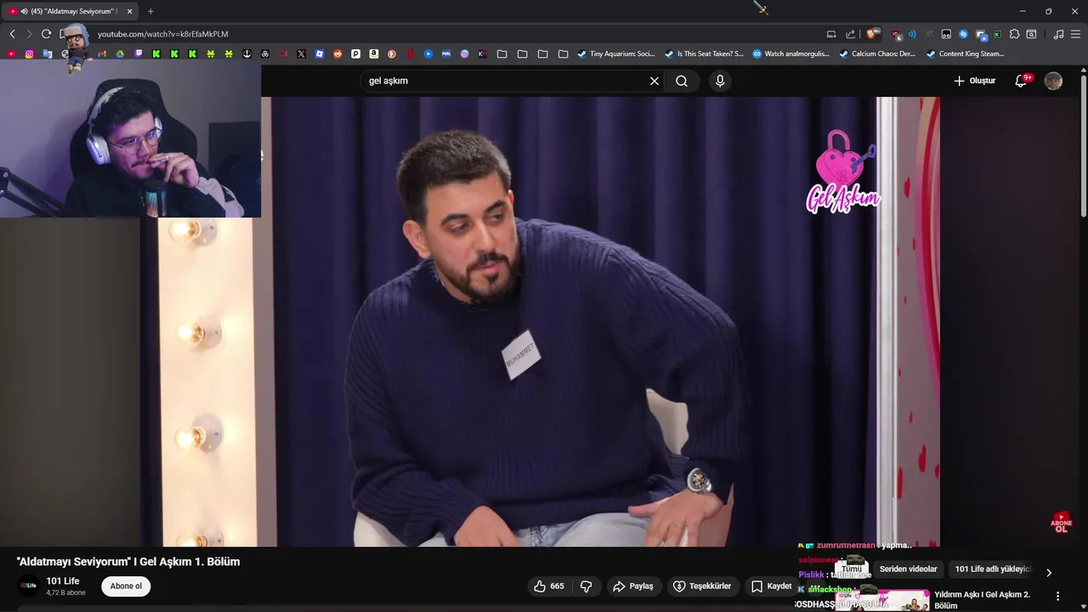Open the Google Drive bookmark icon

pyautogui.click(x=120, y=54)
